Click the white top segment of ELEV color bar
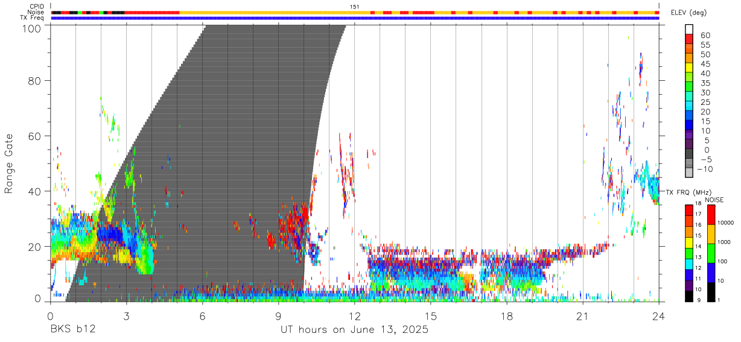The width and height of the screenshot is (741, 342). click(x=689, y=28)
